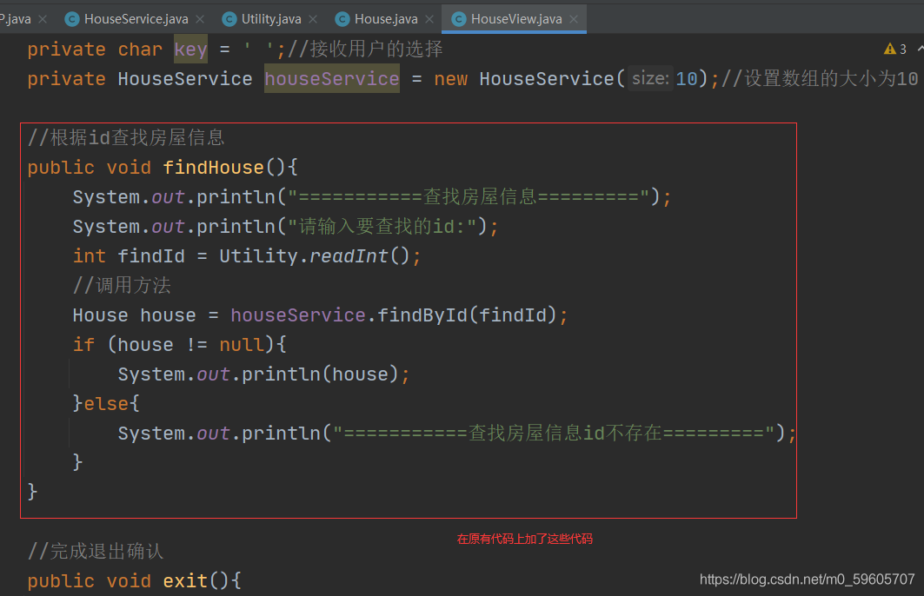Image resolution: width=924 pixels, height=596 pixels.
Task: Click the highlighted houseService field name
Action: pos(332,78)
